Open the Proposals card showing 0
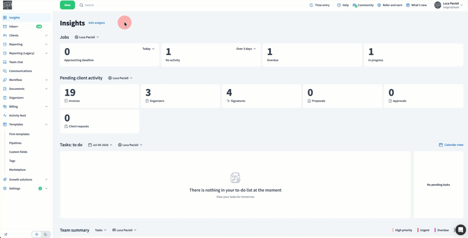The width and height of the screenshot is (468, 238). point(342,96)
